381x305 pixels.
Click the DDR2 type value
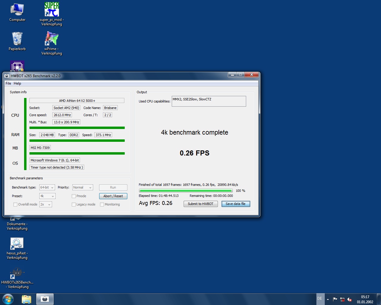point(74,135)
